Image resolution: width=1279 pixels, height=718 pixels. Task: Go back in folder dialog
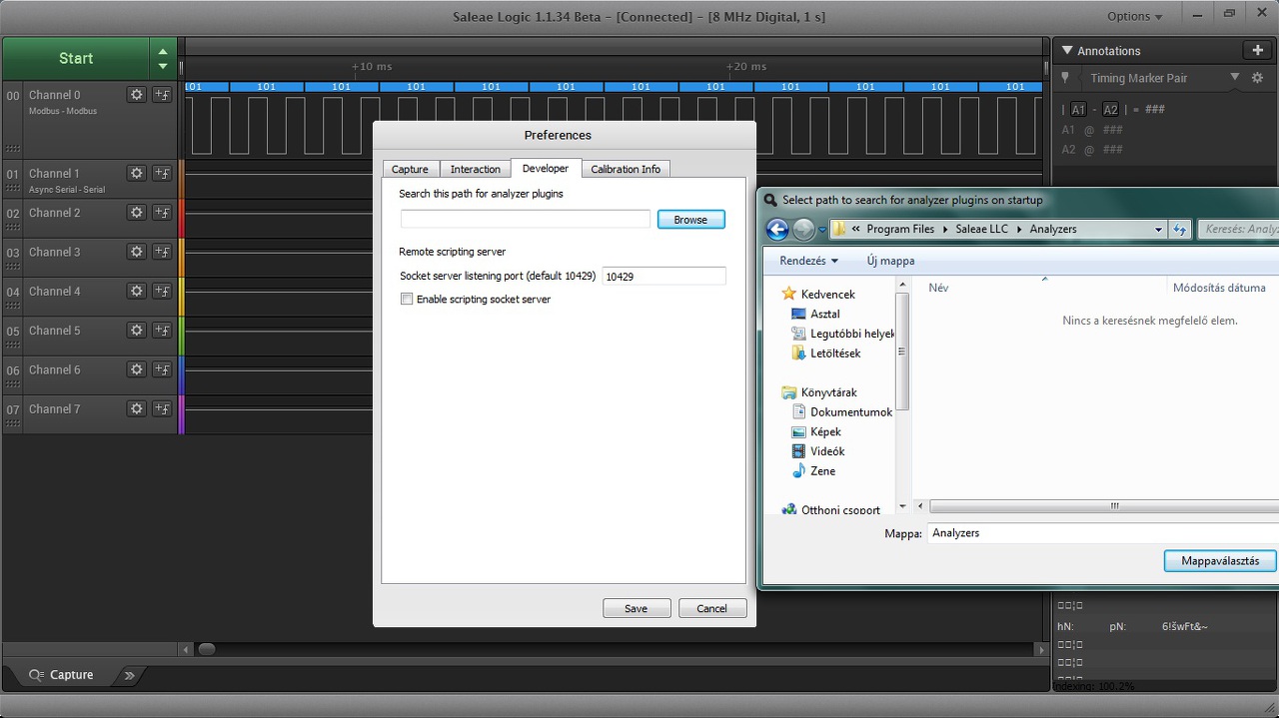click(777, 230)
